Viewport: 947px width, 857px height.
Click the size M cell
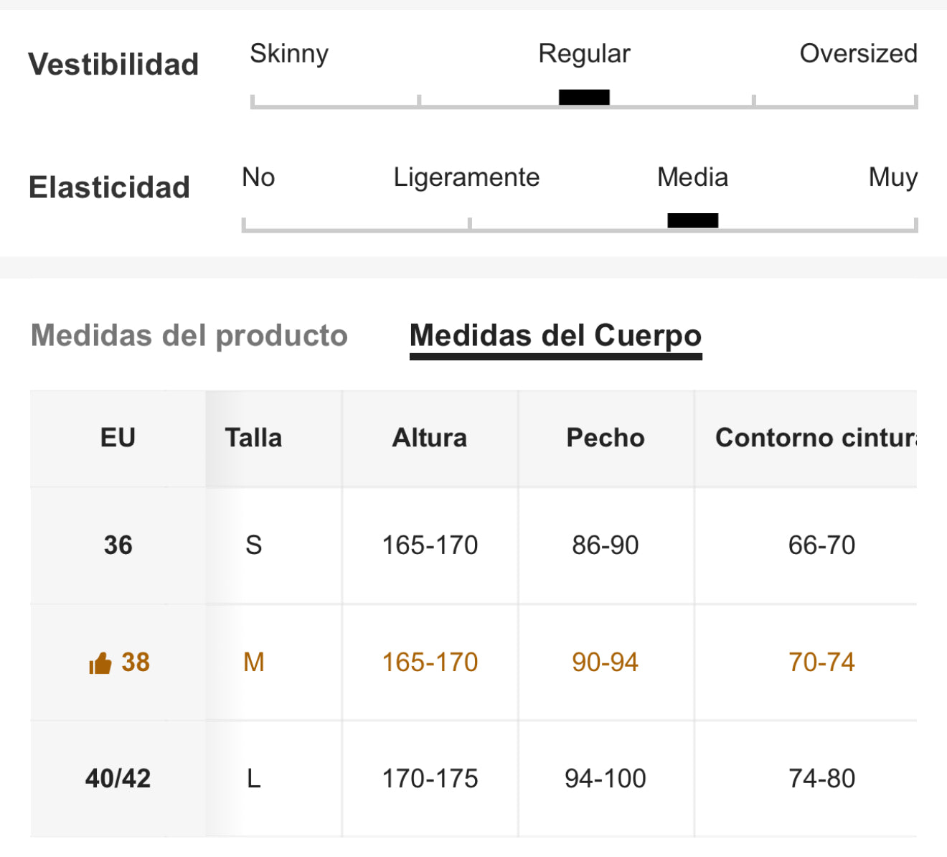tap(254, 662)
